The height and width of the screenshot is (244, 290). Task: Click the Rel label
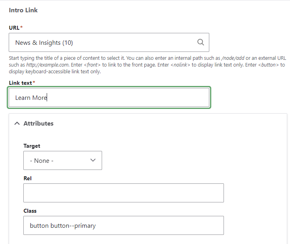(28, 178)
